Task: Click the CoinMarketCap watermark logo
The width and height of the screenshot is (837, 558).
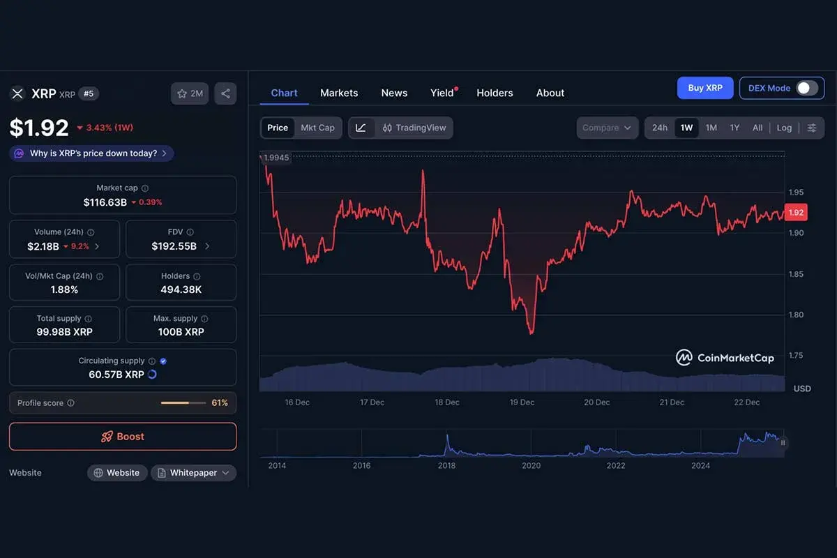Action: click(x=684, y=357)
